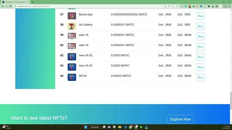The width and height of the screenshot is (232, 130).
Task: Open the clock and date in system tray
Action: [x=226, y=127]
